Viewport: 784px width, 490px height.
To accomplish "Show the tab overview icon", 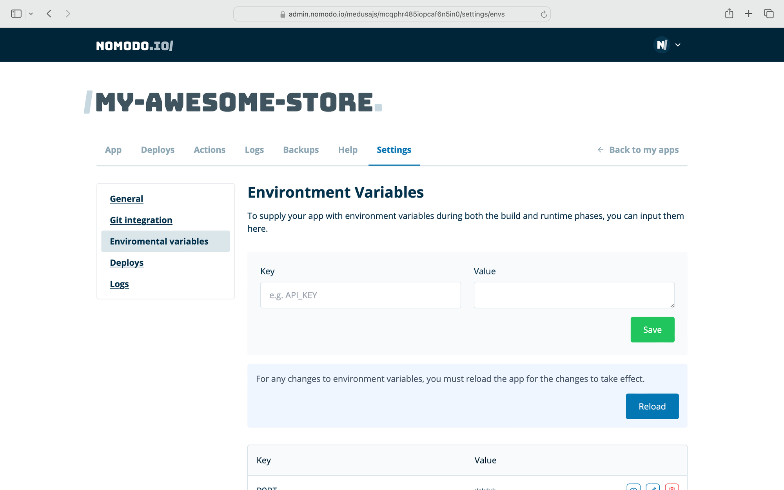I will point(769,14).
